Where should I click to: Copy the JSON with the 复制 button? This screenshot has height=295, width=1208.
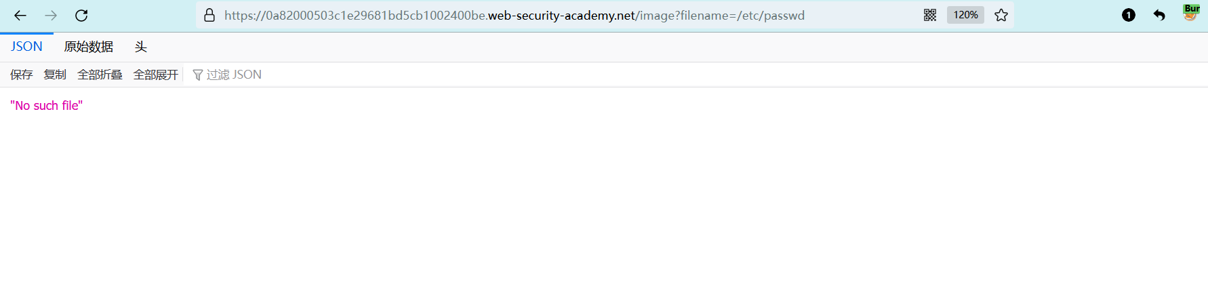(x=55, y=75)
